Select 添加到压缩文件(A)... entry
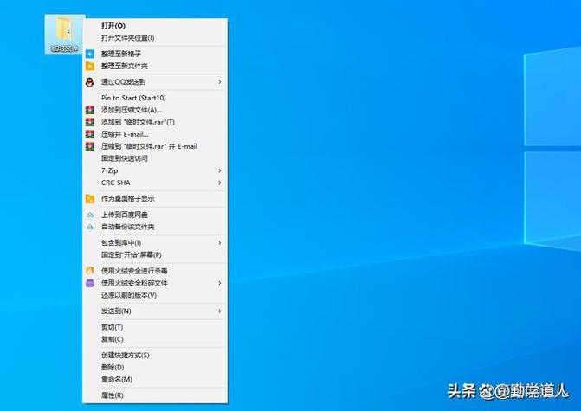The width and height of the screenshot is (581, 411). pyautogui.click(x=155, y=110)
